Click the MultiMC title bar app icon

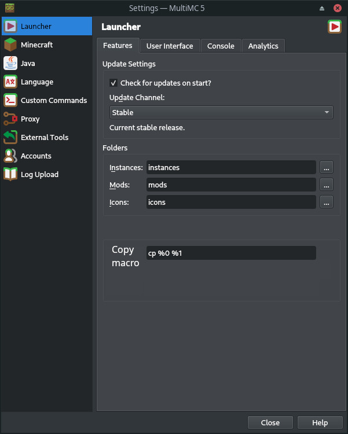tap(10, 8)
